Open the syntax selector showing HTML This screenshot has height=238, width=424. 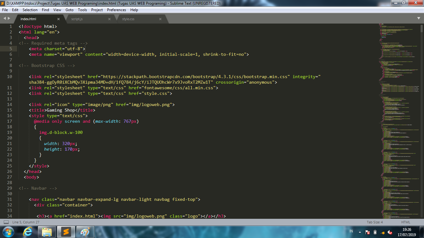point(405,222)
